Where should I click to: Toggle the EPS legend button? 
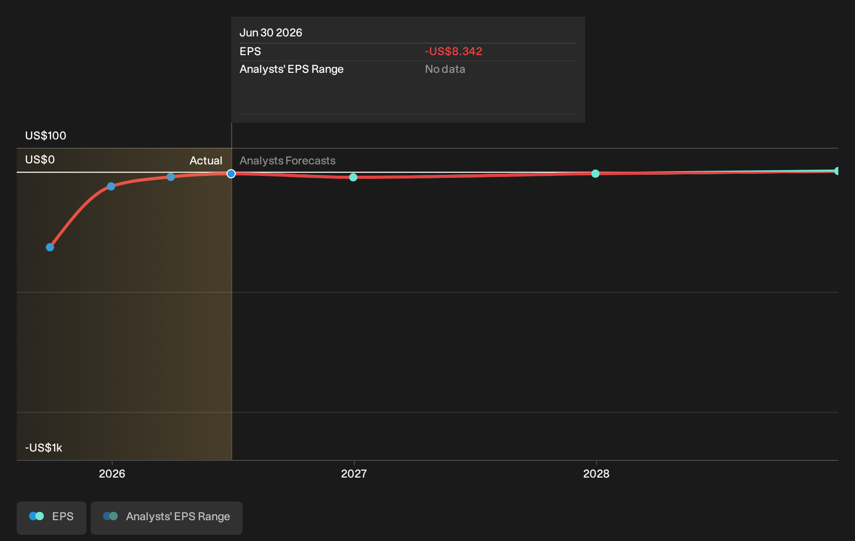(52, 518)
